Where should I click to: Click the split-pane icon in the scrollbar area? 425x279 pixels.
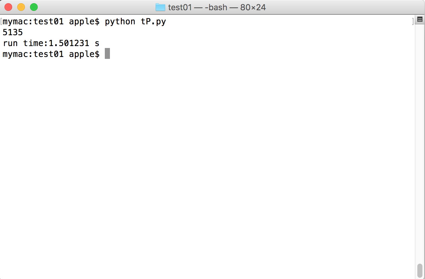pyautogui.click(x=420, y=19)
